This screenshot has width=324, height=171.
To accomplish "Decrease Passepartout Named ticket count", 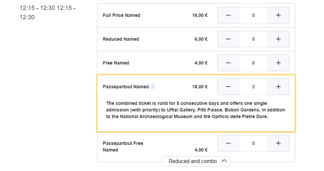I will point(228,87).
